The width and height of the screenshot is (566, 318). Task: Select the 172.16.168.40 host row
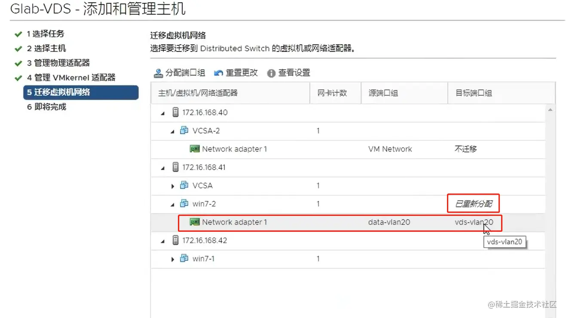(x=348, y=112)
